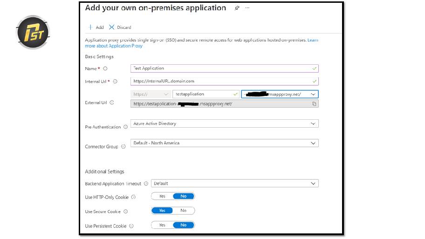This screenshot has width=425, height=239.
Task: Click the PST logo badge
Action: [x=33, y=32]
